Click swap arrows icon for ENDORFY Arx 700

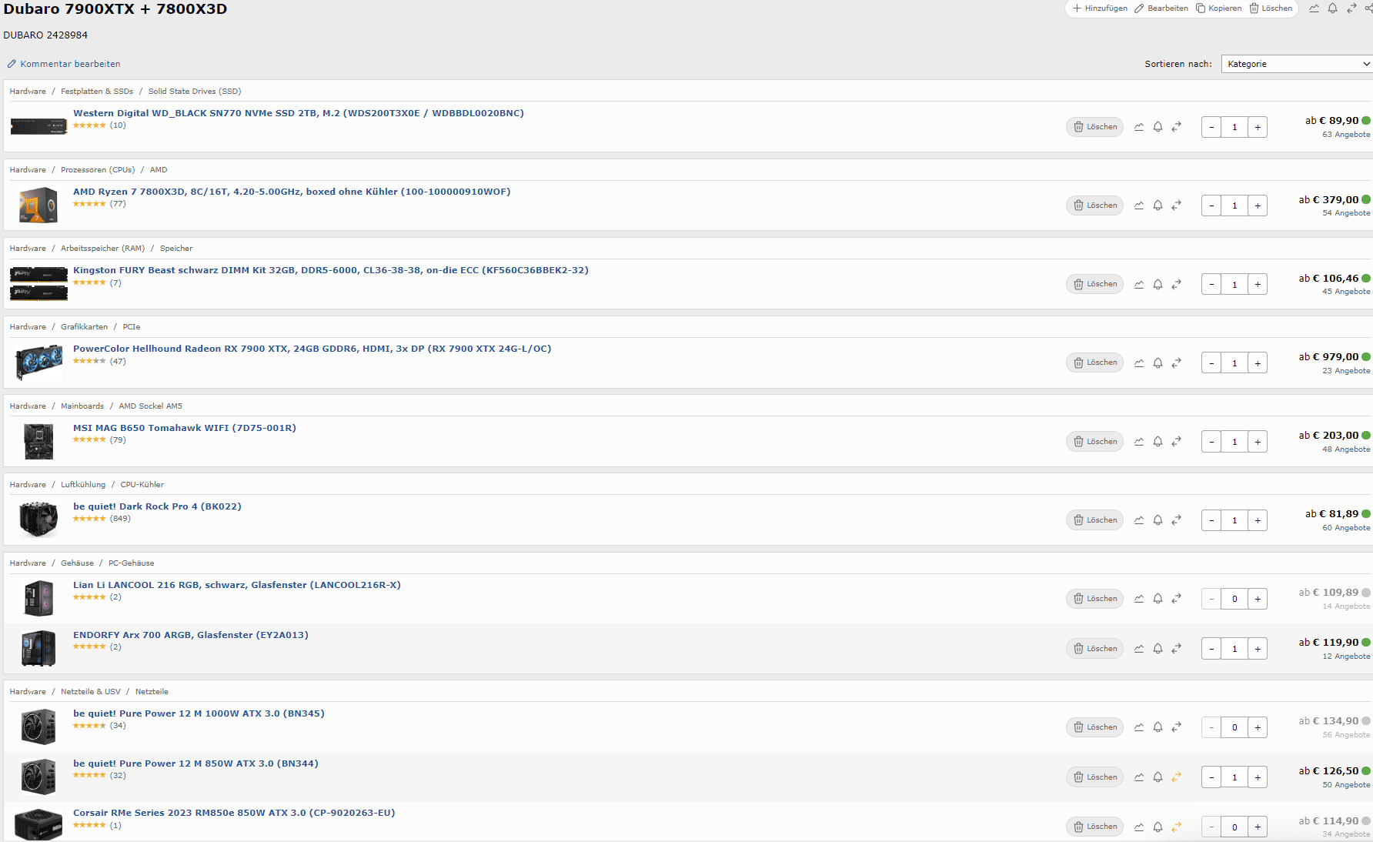click(1176, 649)
